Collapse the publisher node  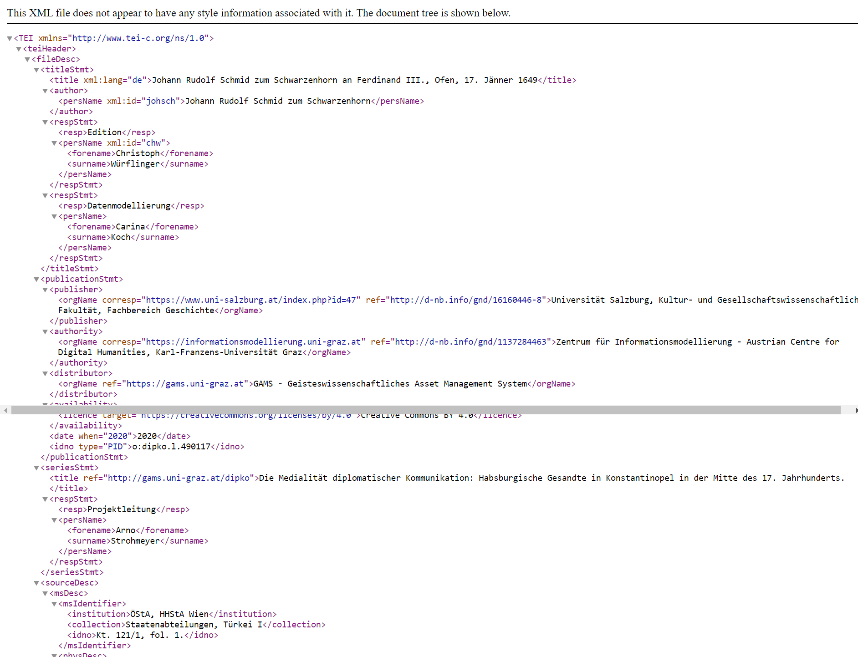coord(45,290)
